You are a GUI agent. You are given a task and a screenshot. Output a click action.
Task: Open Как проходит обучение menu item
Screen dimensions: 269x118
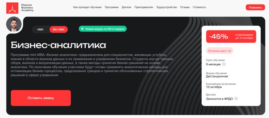click(87, 7)
